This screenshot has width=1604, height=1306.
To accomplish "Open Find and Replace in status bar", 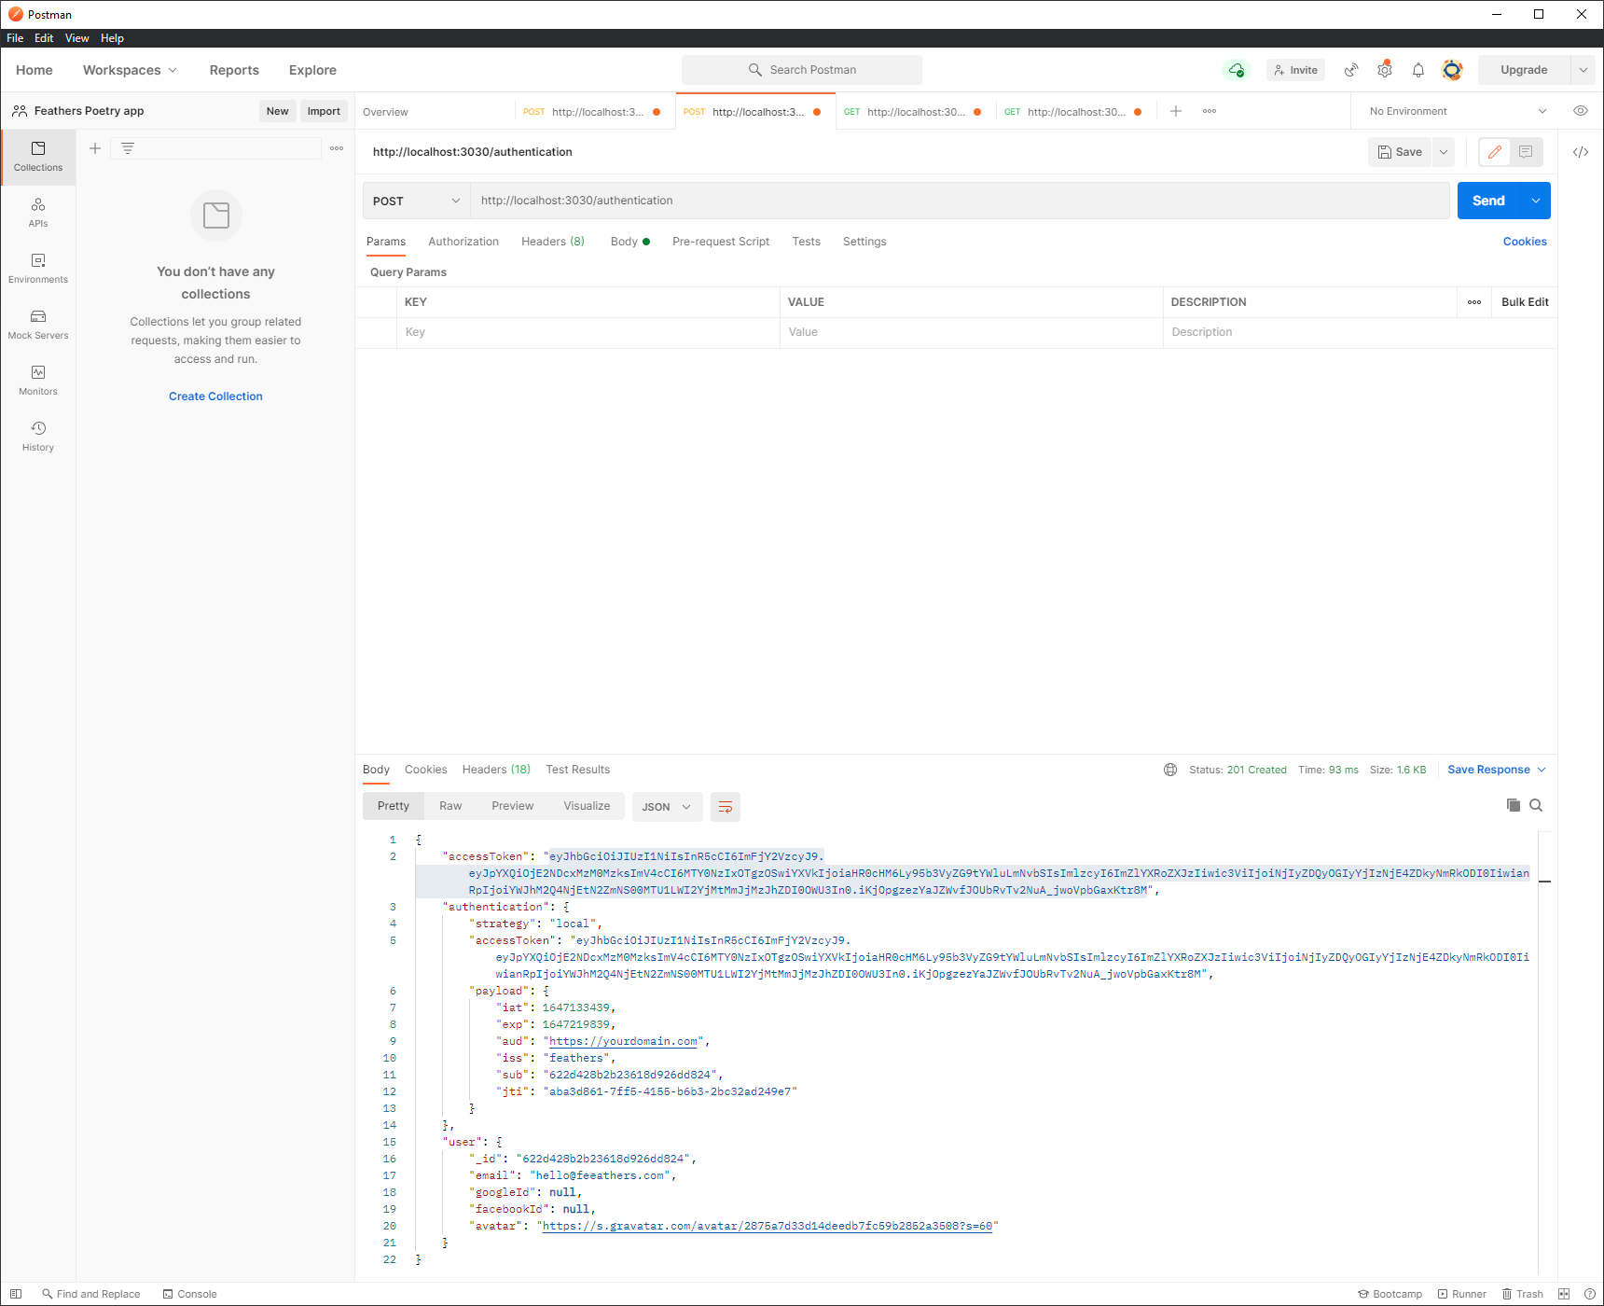I will pyautogui.click(x=91, y=1294).
